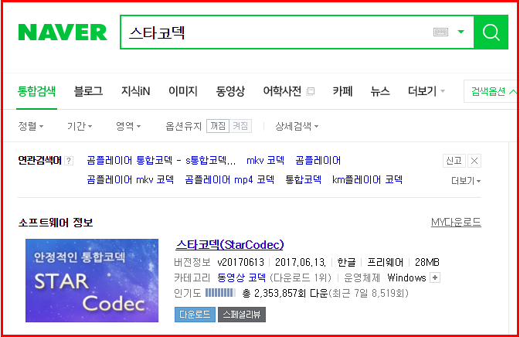Image resolution: width=520 pixels, height=337 pixels.
Task: Open the 기간 period dropdown
Action: 80,126
